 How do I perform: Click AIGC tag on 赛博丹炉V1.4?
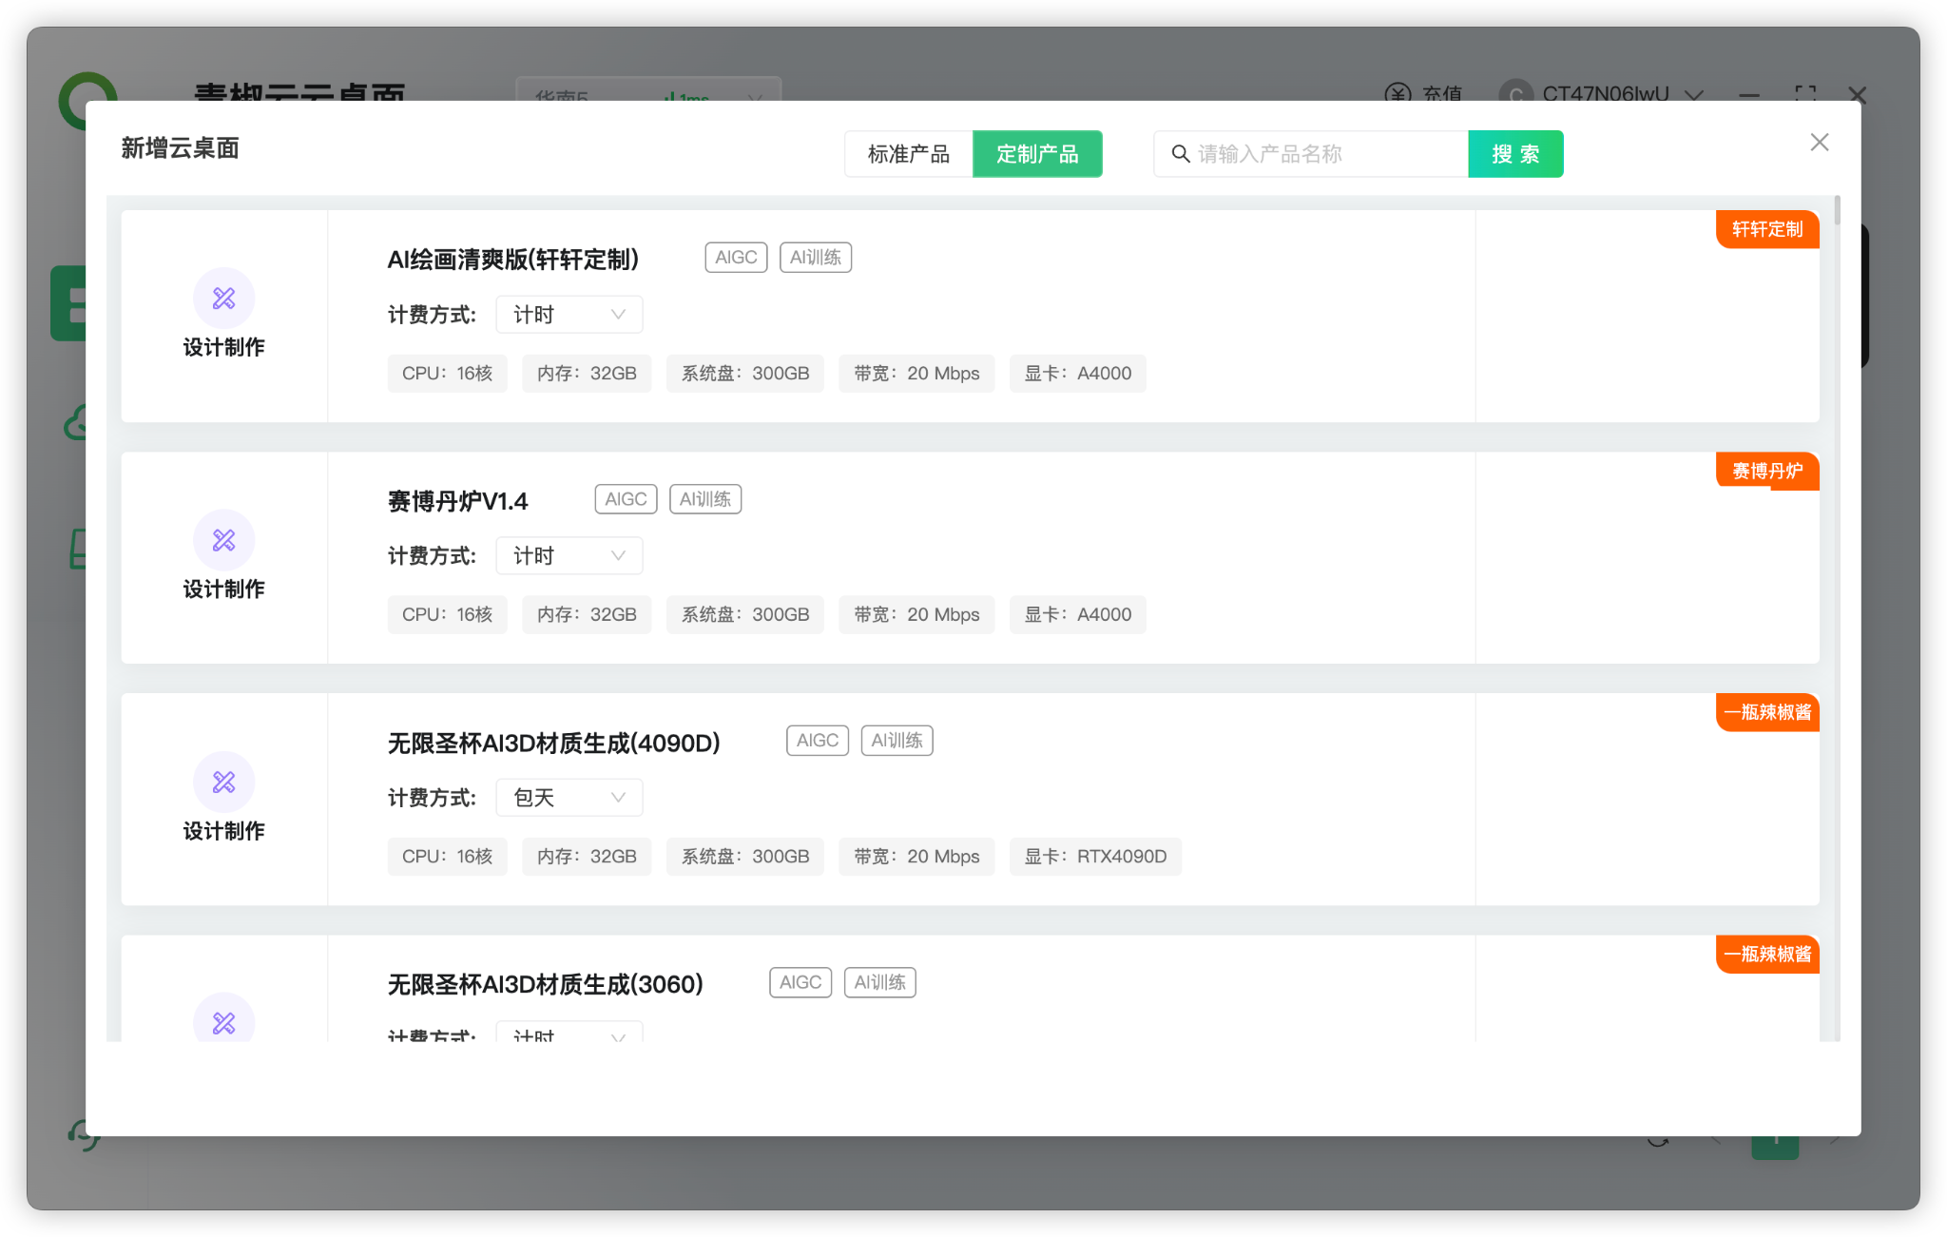tap(626, 499)
